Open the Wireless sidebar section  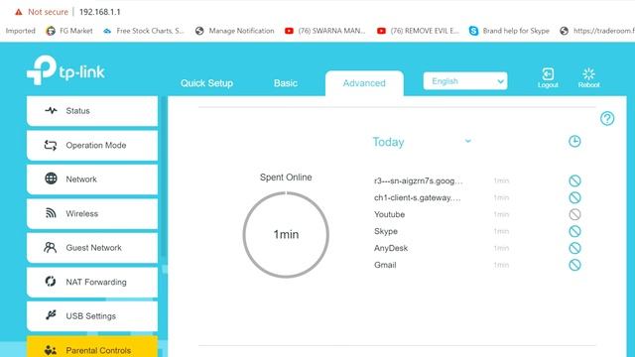click(x=92, y=214)
